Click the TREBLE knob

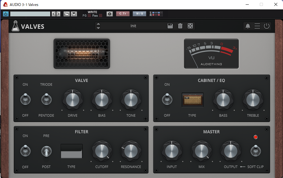253,100
